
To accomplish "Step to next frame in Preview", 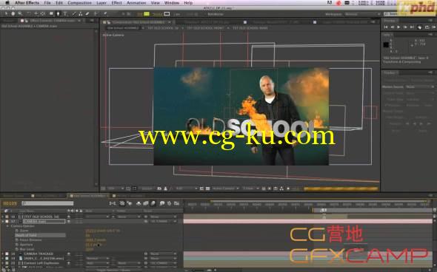I will click(405, 27).
